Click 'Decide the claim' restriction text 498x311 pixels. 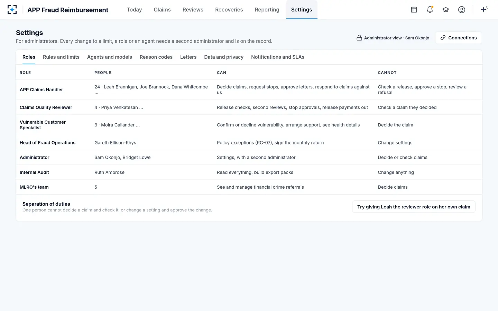point(395,125)
